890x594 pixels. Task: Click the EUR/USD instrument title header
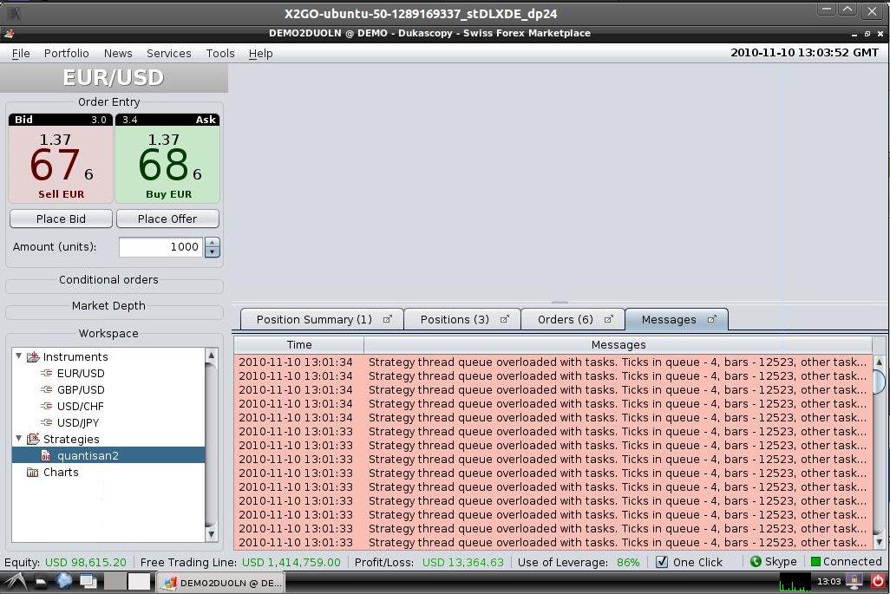coord(114,78)
